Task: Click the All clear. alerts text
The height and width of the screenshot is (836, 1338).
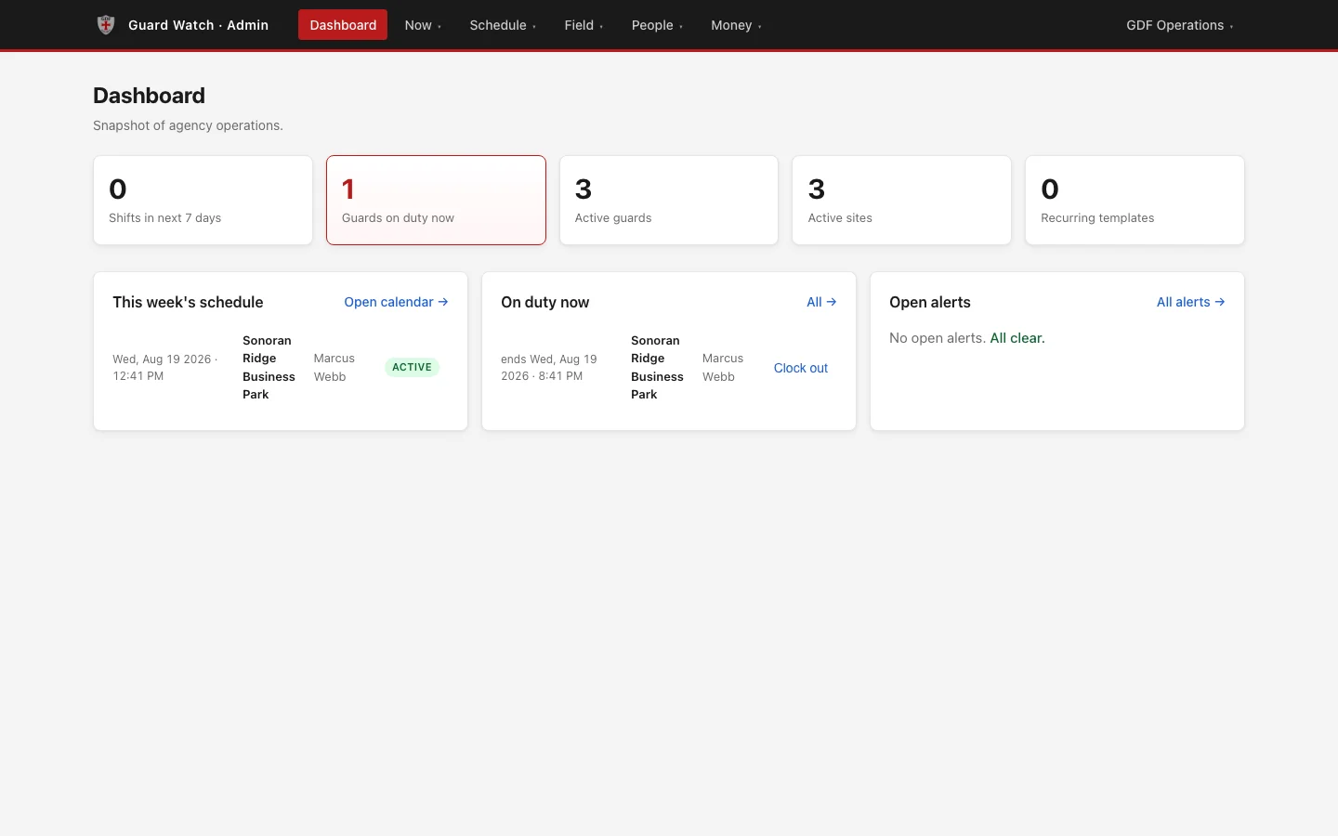Action: (x=1017, y=338)
